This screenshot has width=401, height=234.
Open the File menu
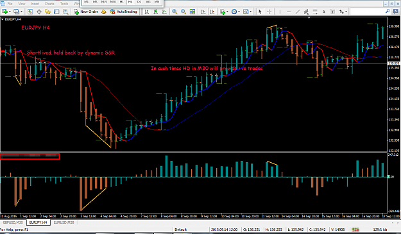[x=10, y=4]
